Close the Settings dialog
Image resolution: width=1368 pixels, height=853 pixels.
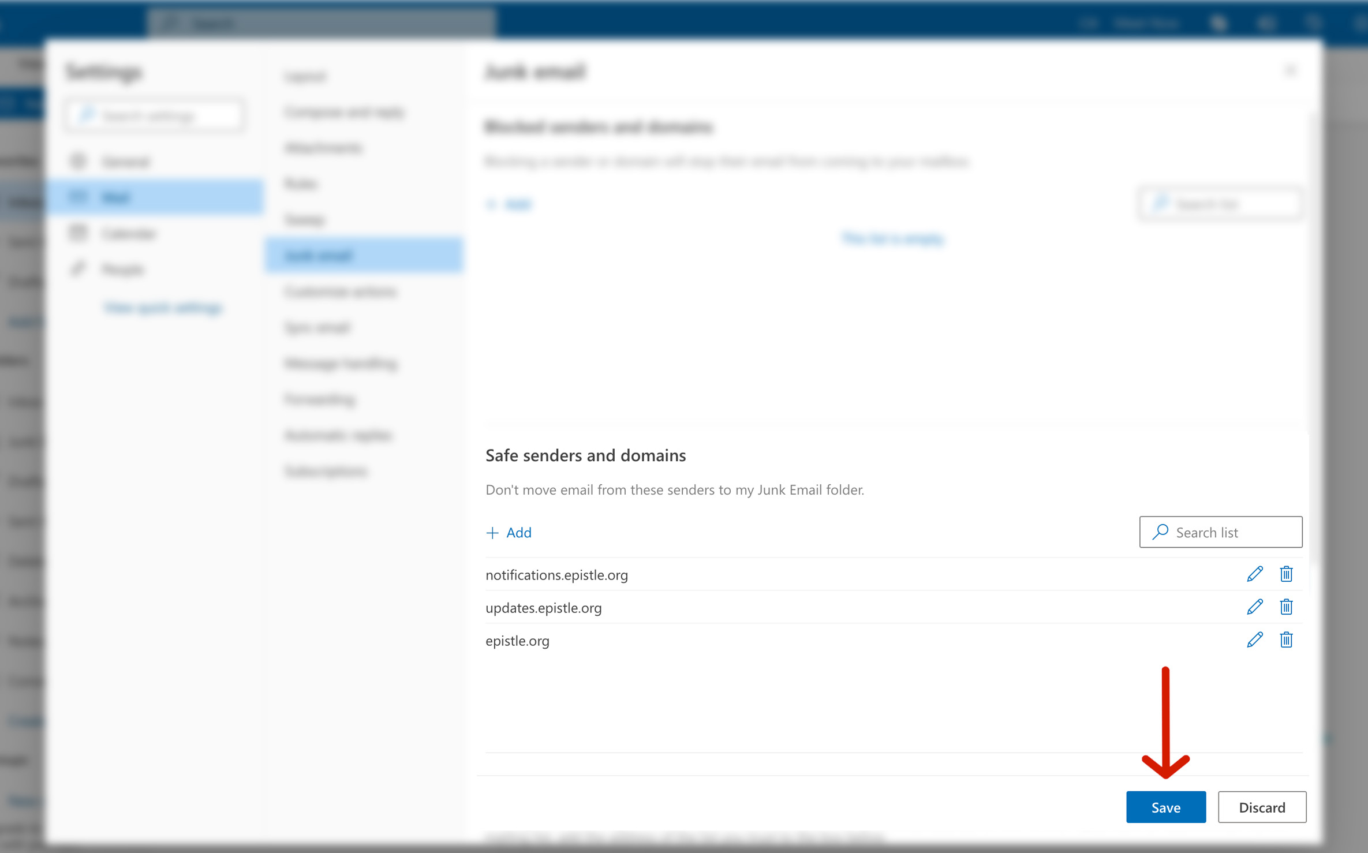(x=1291, y=70)
